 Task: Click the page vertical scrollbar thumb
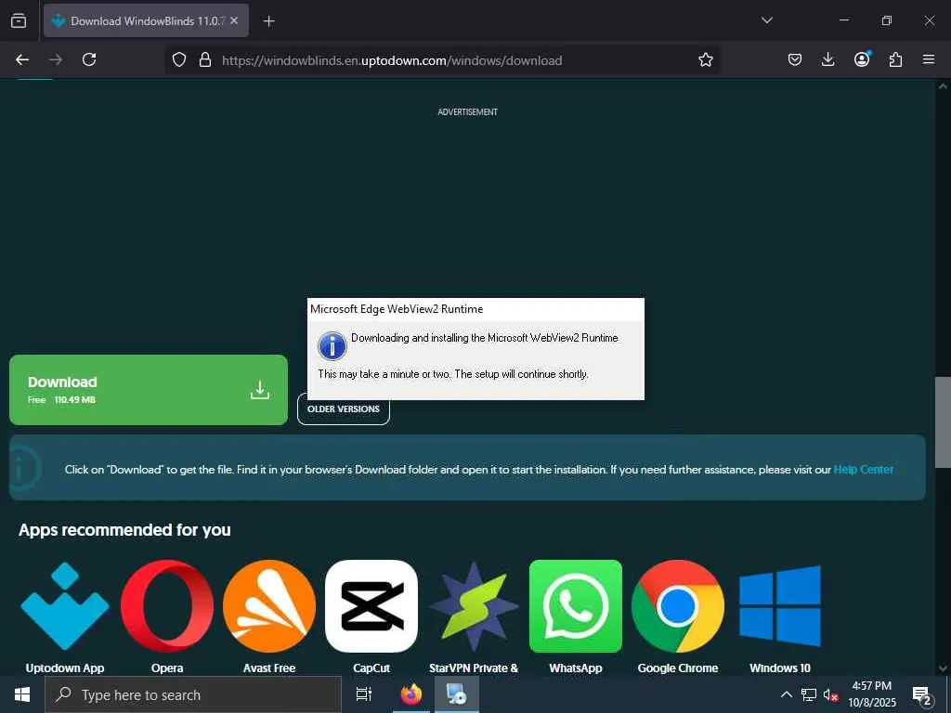(x=943, y=422)
